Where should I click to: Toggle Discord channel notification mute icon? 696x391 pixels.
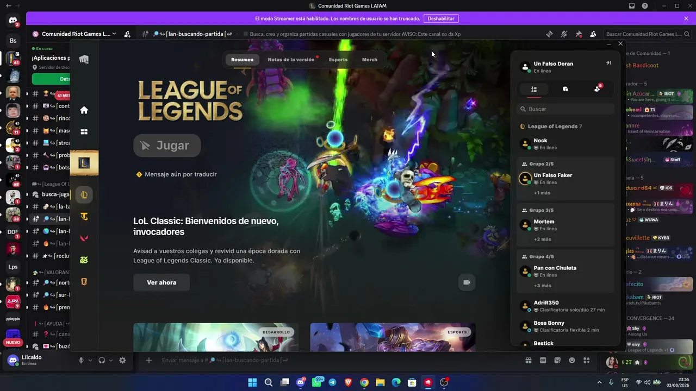click(564, 34)
